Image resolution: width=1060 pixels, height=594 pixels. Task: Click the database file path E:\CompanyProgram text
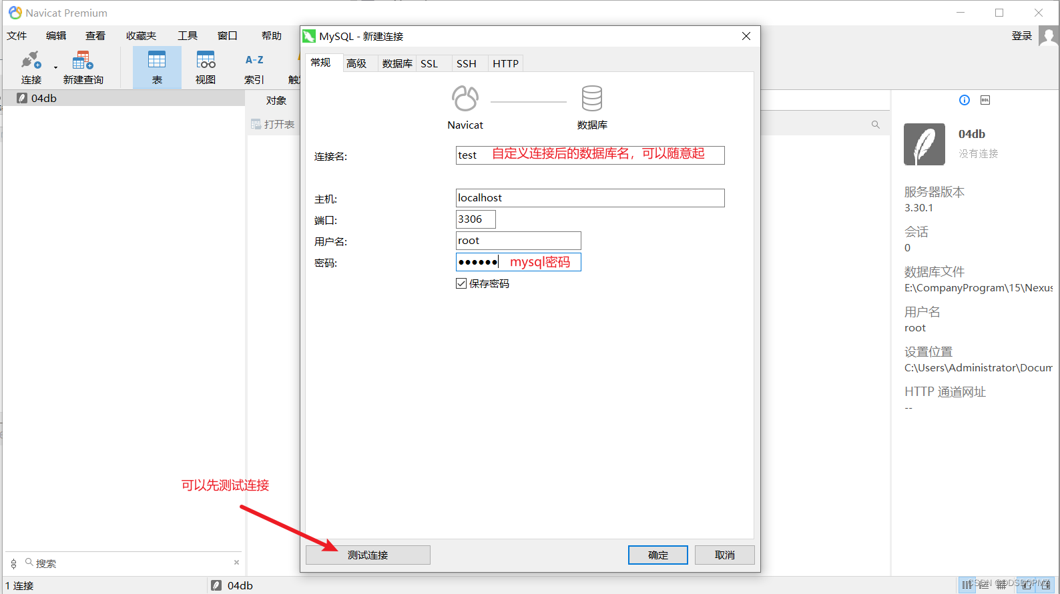(979, 288)
